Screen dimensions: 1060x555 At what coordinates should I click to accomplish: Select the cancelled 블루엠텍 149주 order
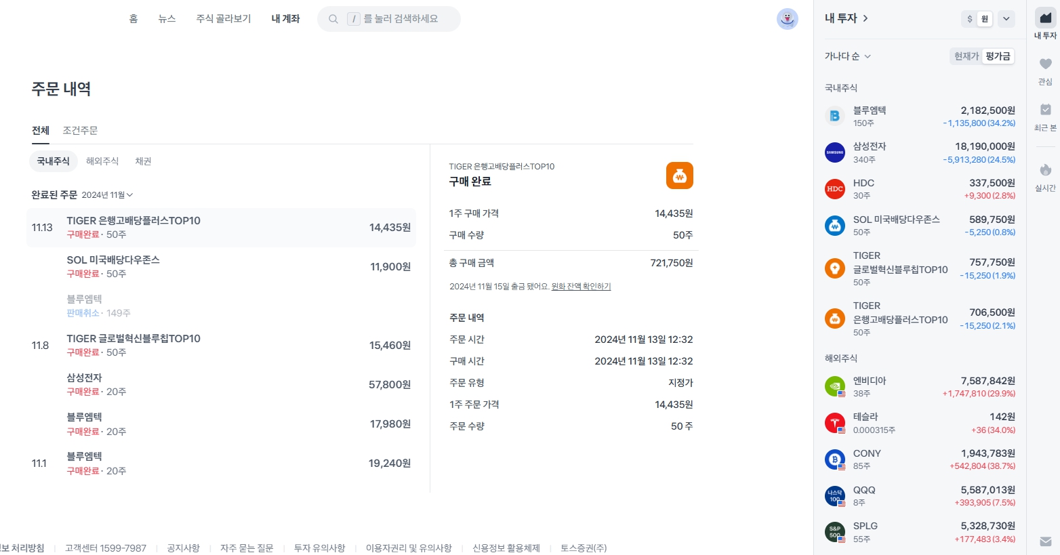pos(221,306)
